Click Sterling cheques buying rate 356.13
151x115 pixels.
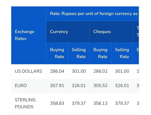coord(100,103)
